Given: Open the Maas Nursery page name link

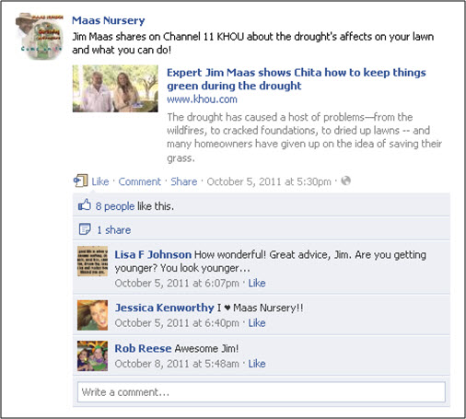Looking at the screenshot, I should (x=108, y=20).
